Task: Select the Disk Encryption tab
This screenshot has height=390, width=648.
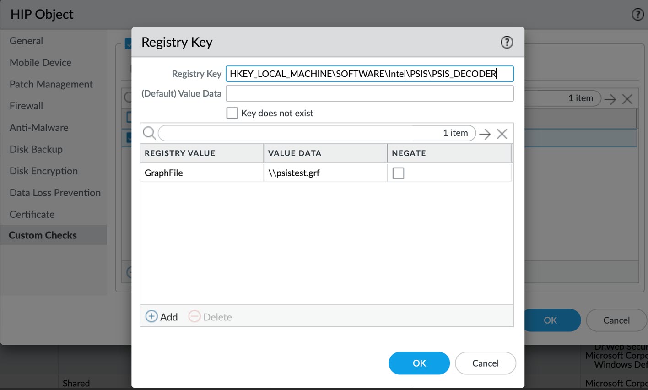Action: 43,171
